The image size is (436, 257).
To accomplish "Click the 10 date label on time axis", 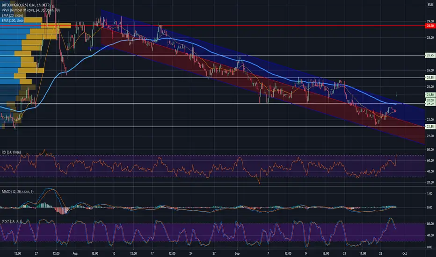I will tap(114, 253).
